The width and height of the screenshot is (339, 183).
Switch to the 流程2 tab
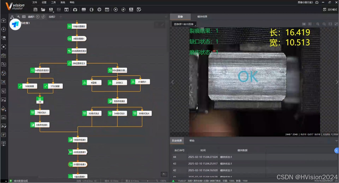pyautogui.click(x=52, y=17)
